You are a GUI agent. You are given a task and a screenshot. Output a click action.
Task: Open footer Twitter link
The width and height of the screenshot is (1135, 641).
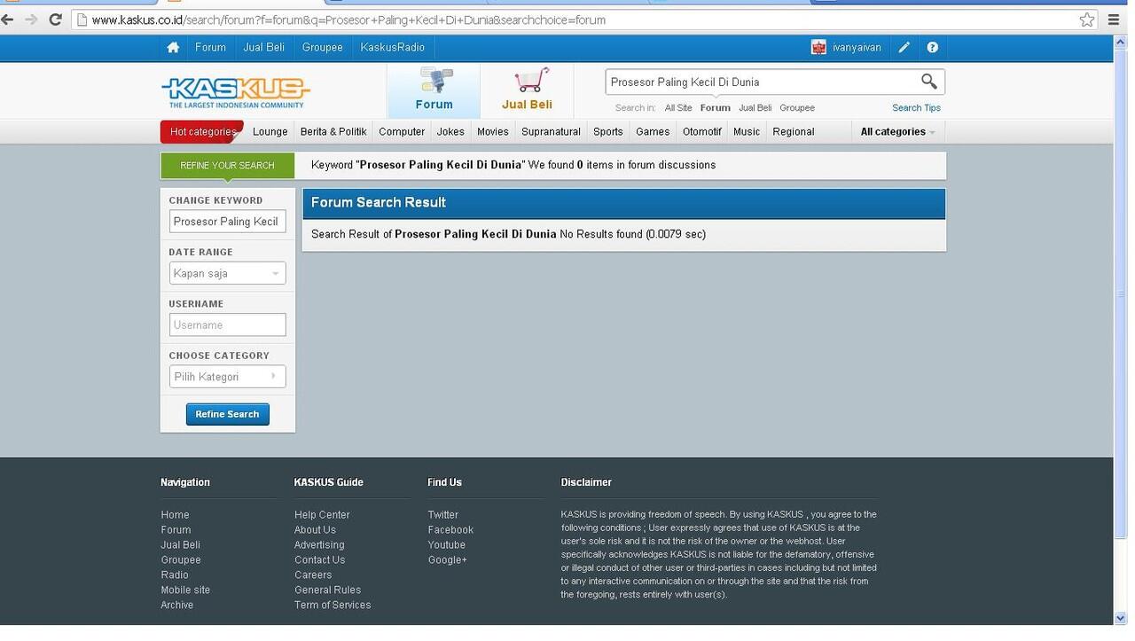coord(442,515)
